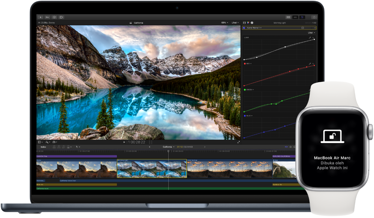
Task: Open the Color inspector with the rainbow icon
Action: pos(248,23)
